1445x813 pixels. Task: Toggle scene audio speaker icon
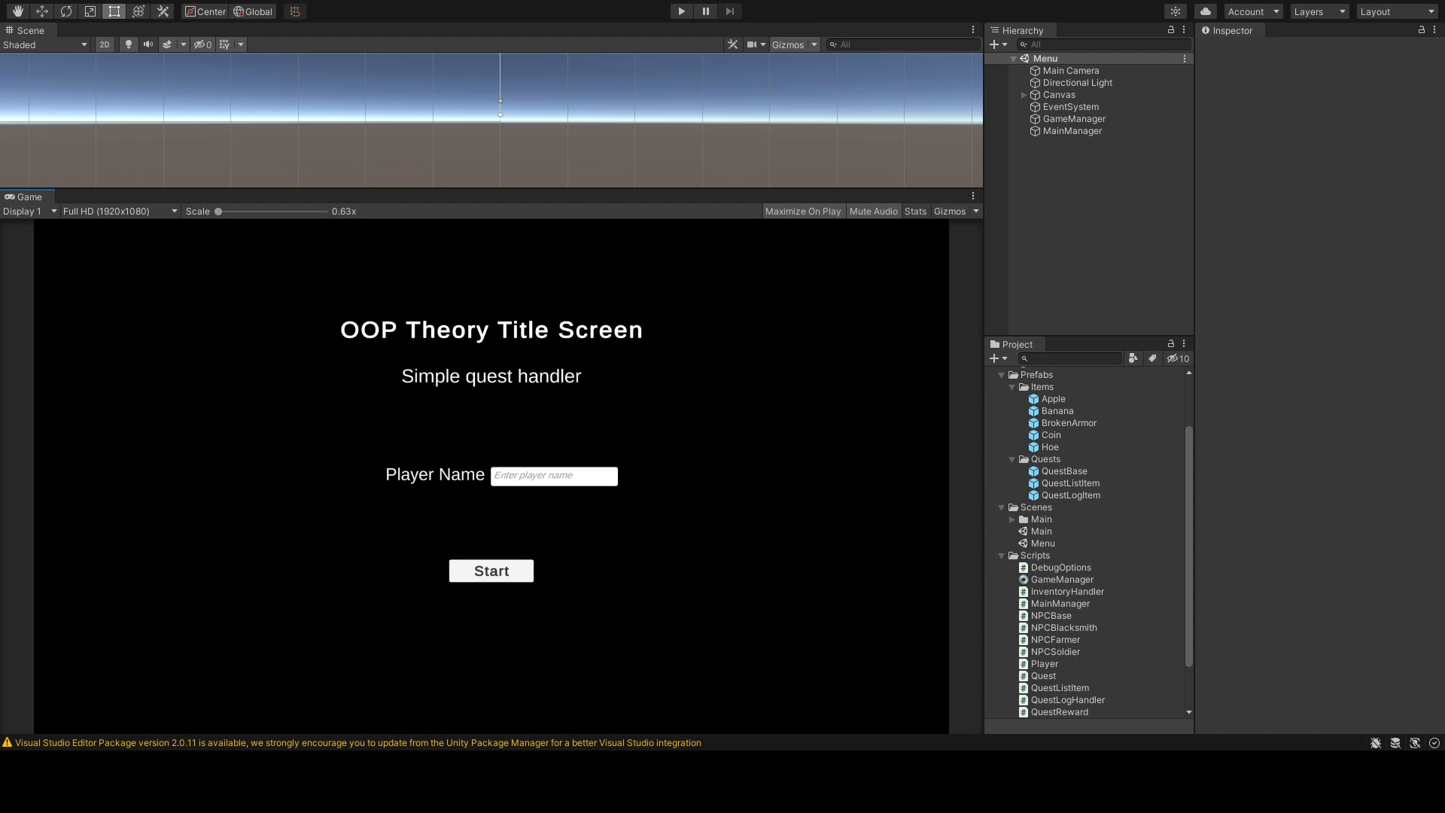pyautogui.click(x=148, y=44)
